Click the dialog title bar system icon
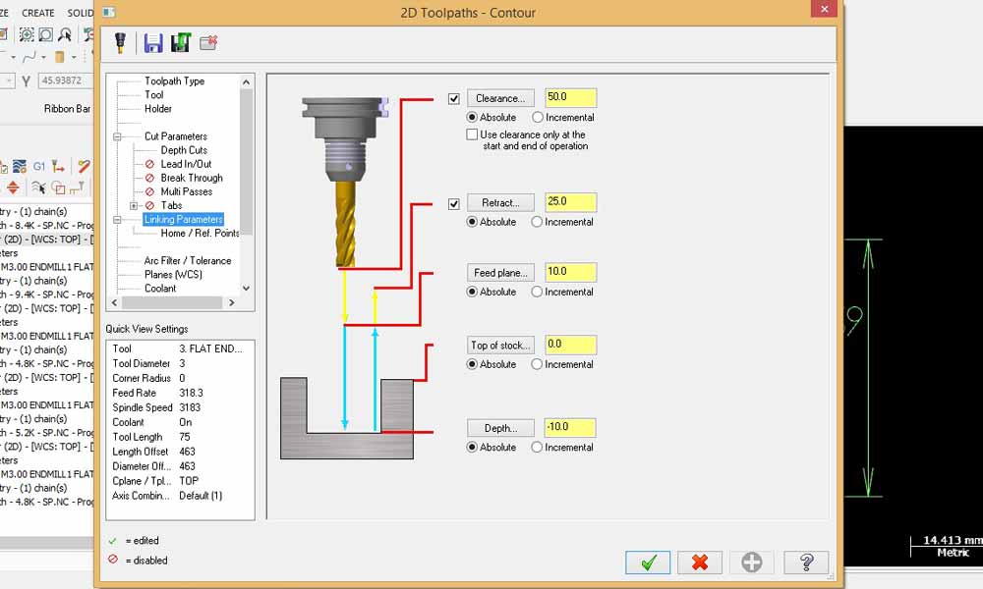Screen dimensions: 983x589 [x=109, y=12]
